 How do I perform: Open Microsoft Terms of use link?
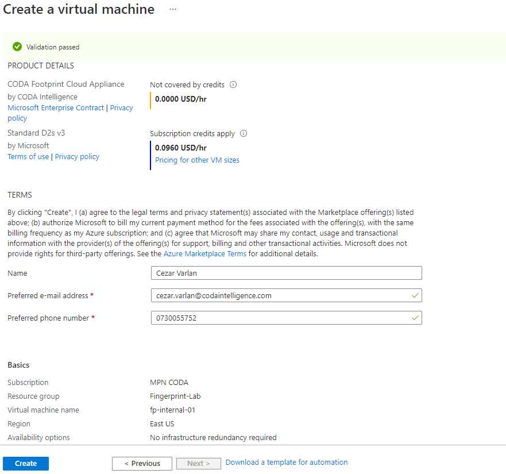(28, 157)
